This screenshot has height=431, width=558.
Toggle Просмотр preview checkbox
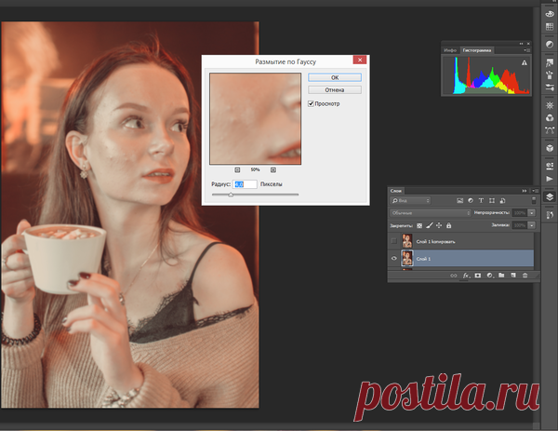[311, 103]
